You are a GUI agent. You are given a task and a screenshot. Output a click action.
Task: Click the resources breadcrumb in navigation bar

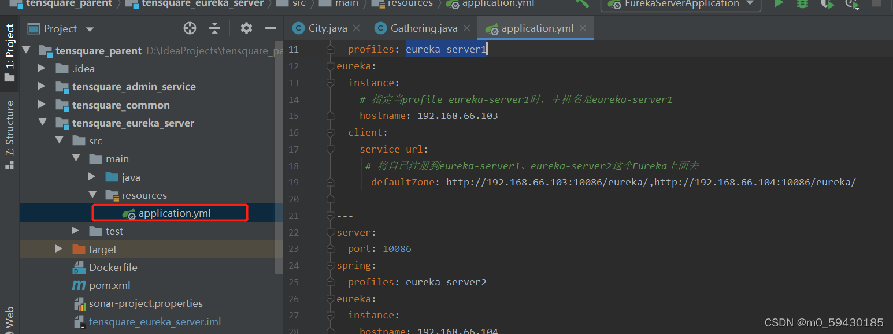coord(403,3)
